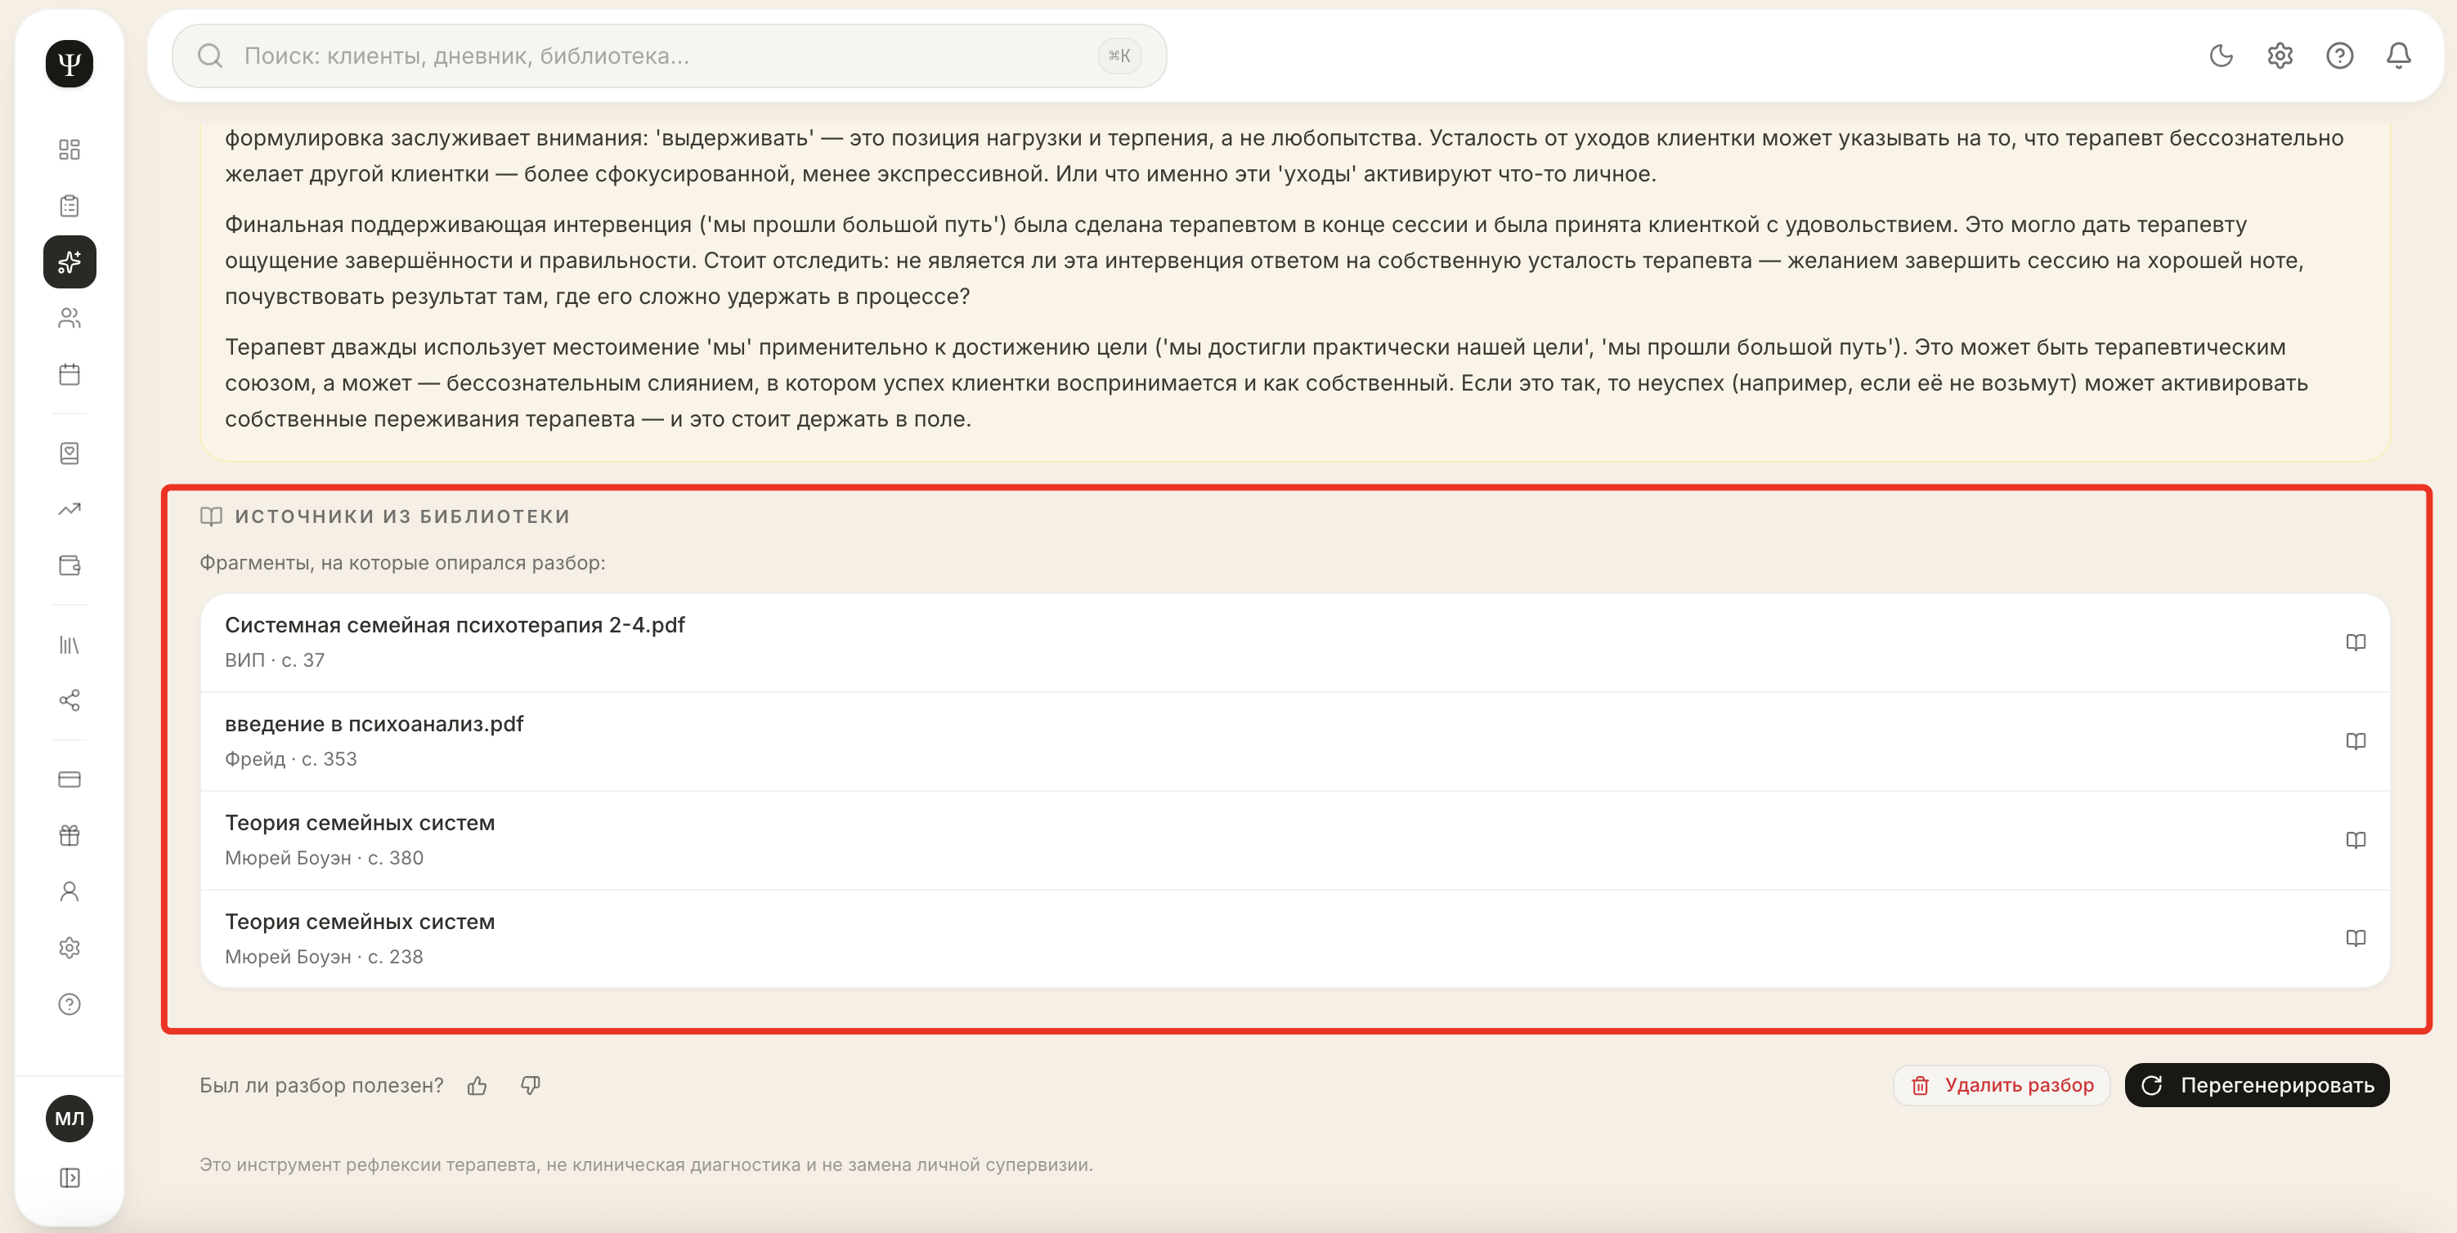
Task: Mark the analysis unhelpful with thumbs down
Action: (x=531, y=1085)
